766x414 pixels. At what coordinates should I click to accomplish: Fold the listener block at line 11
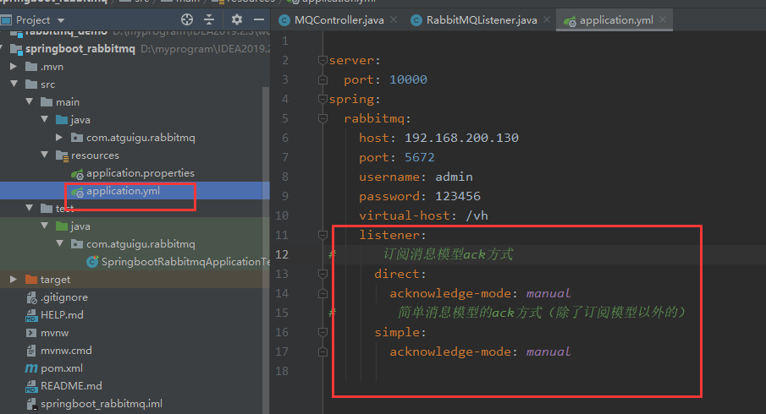(322, 235)
